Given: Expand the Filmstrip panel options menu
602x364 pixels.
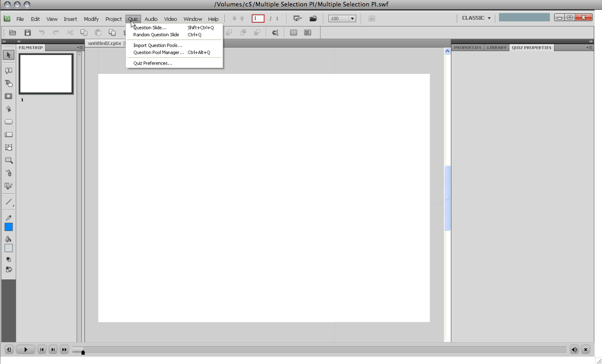Looking at the screenshot, I should tap(80, 47).
